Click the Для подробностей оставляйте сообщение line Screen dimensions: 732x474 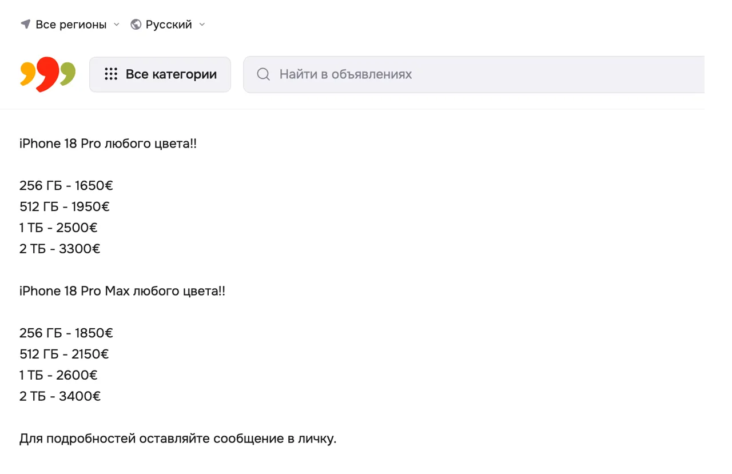pos(178,439)
